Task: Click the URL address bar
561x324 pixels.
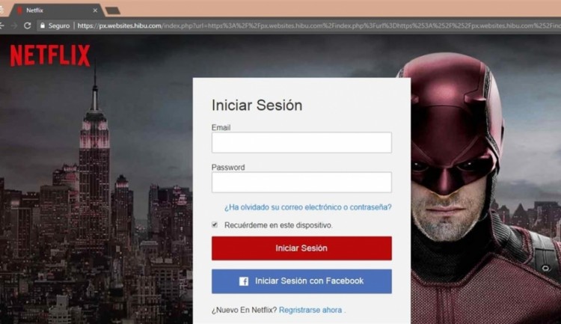Action: (x=319, y=25)
